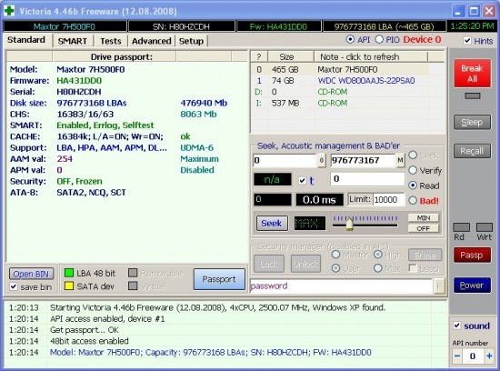This screenshot has height=371, width=500.
Task: Switch to the SMART tab
Action: (x=73, y=41)
